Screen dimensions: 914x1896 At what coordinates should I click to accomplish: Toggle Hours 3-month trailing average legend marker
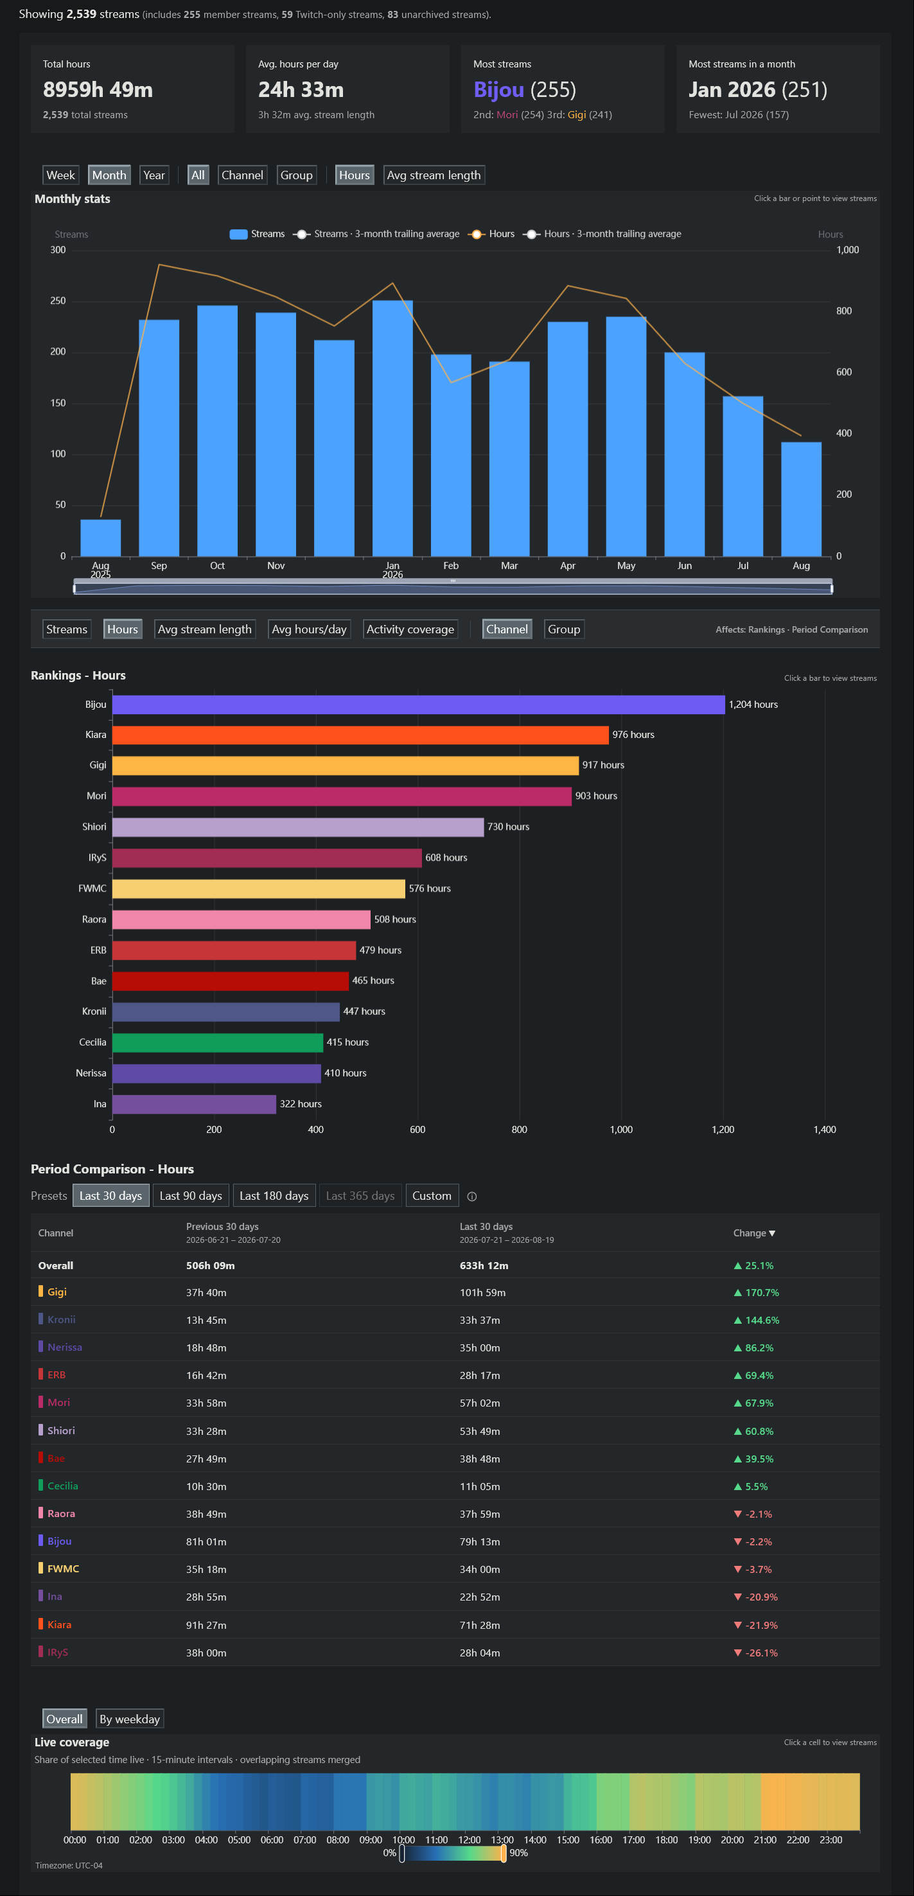(531, 234)
